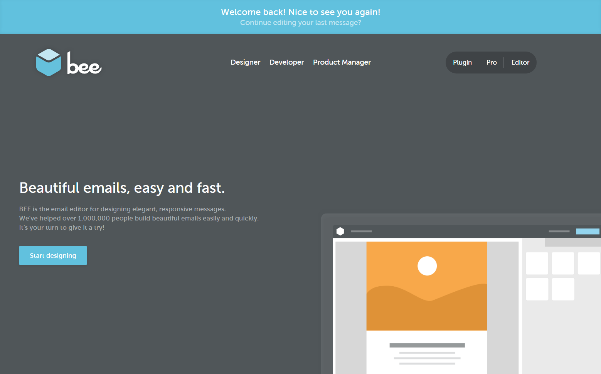This screenshot has width=601, height=374.
Task: Follow 'Continue editing your last message?' link
Action: (300, 23)
